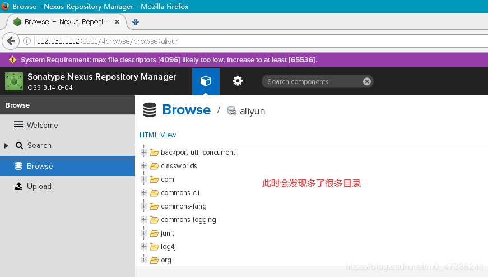Open the Browse cube icon in header

[206, 81]
